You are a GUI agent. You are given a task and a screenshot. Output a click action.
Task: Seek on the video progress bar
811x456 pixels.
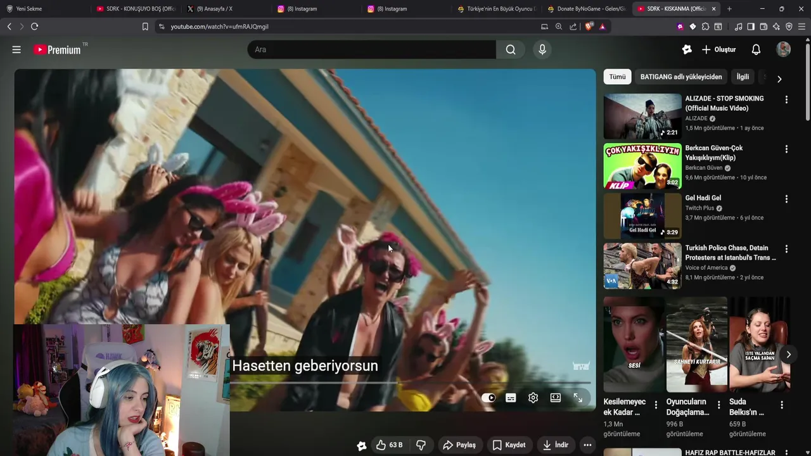pos(410,383)
